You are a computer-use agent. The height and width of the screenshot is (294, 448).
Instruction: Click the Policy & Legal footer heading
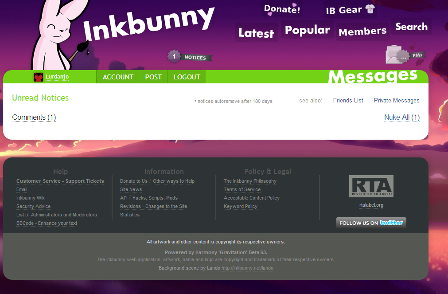click(x=268, y=171)
